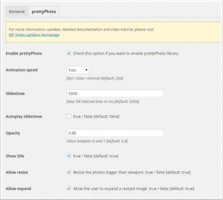Uncheck the Allow expand checkbox

(68, 188)
